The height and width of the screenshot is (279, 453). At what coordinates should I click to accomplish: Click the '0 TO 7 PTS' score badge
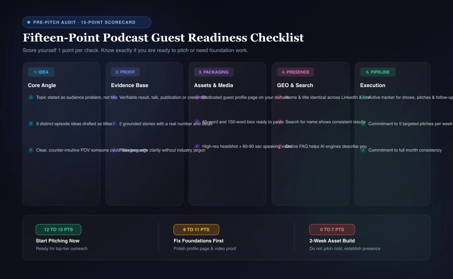332,230
